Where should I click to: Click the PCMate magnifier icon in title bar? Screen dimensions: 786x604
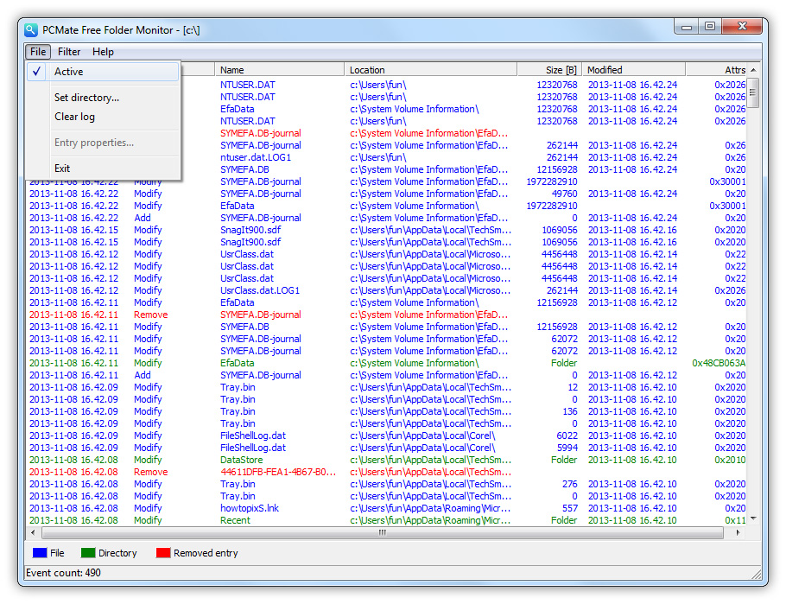click(x=30, y=30)
